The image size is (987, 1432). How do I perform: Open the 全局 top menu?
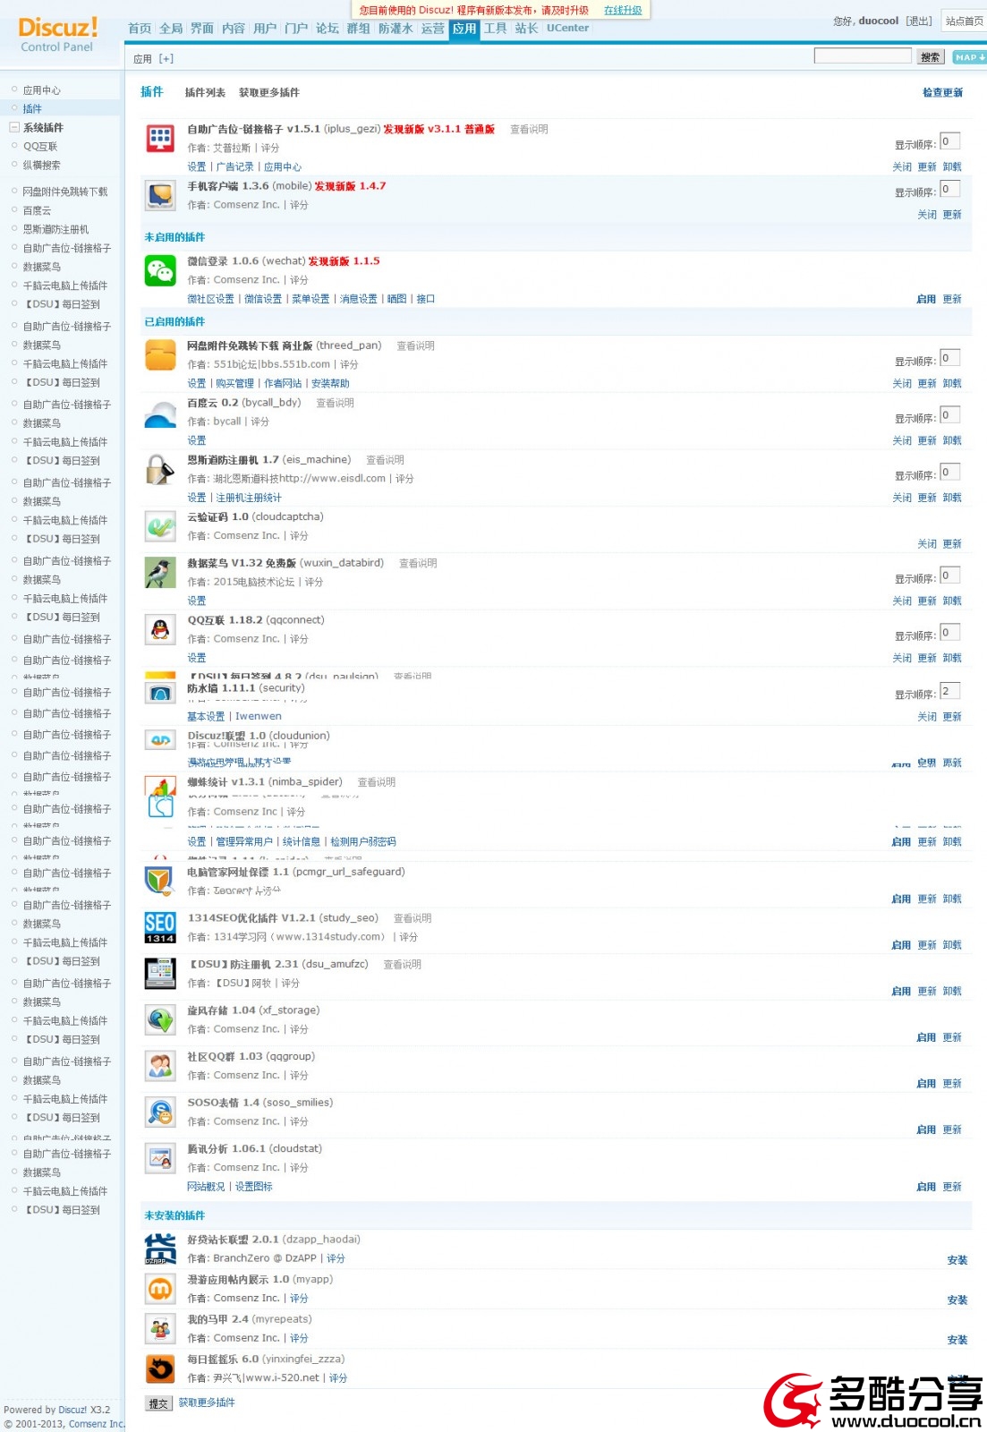tap(171, 29)
